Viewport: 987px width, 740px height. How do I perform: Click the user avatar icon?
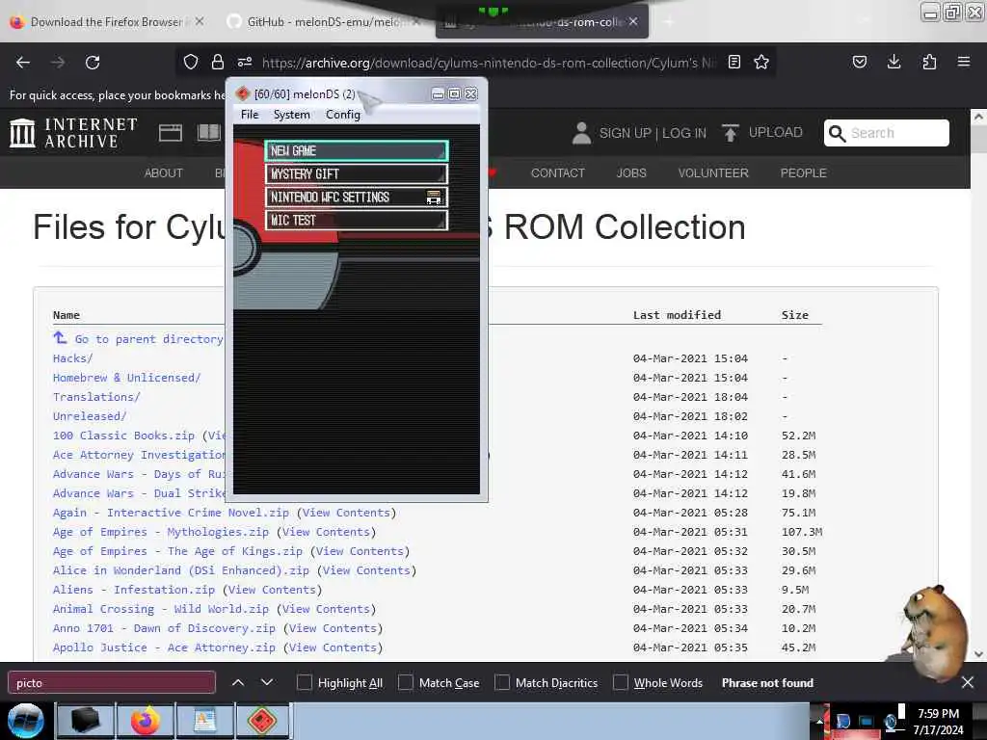pyautogui.click(x=581, y=133)
